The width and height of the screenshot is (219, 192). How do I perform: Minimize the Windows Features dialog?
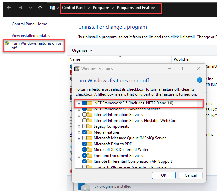[169, 68]
